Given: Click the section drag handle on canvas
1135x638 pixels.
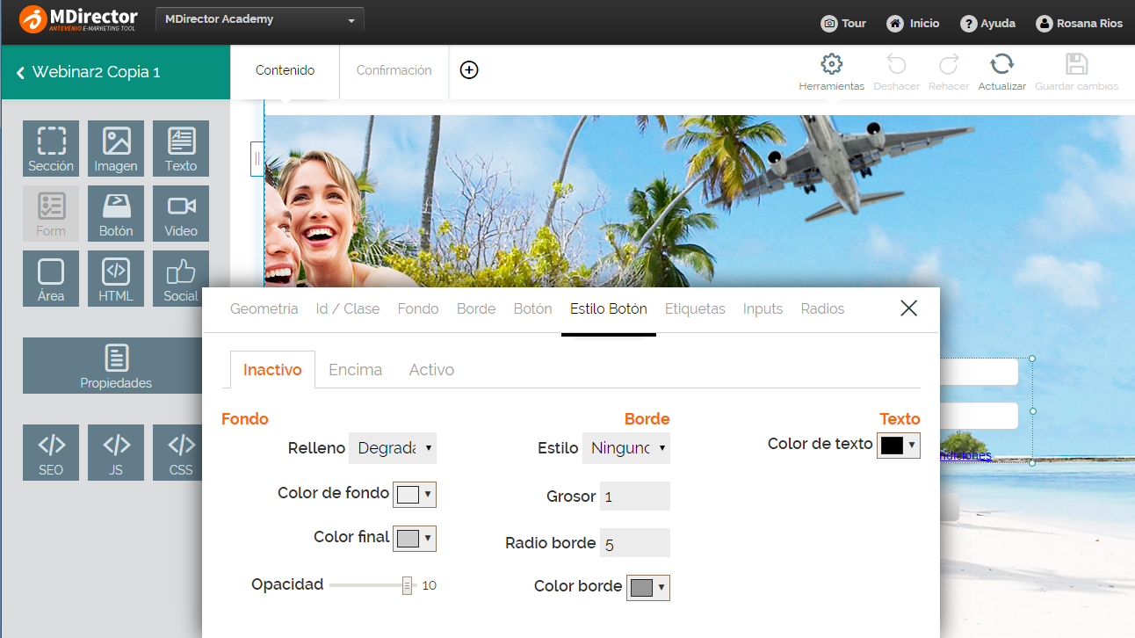Looking at the screenshot, I should [257, 159].
